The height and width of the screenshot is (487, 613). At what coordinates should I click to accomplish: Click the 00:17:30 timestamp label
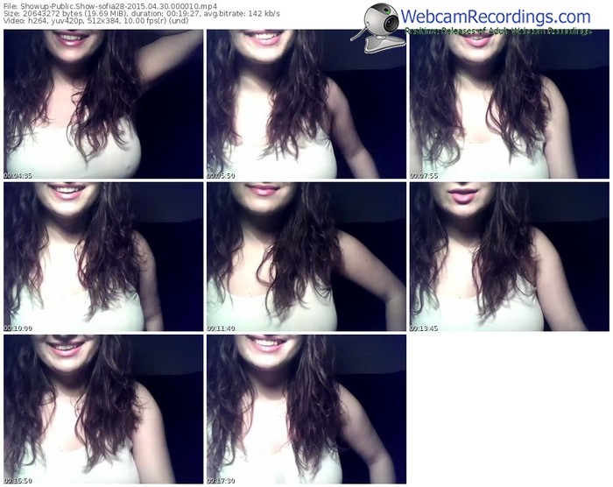[x=221, y=480]
